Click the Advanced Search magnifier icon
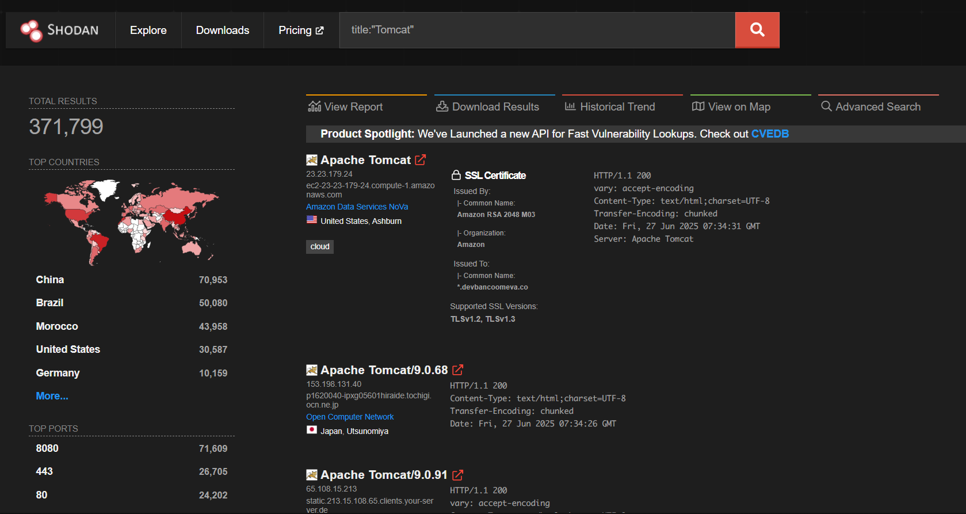The height and width of the screenshot is (514, 966). pyautogui.click(x=826, y=106)
